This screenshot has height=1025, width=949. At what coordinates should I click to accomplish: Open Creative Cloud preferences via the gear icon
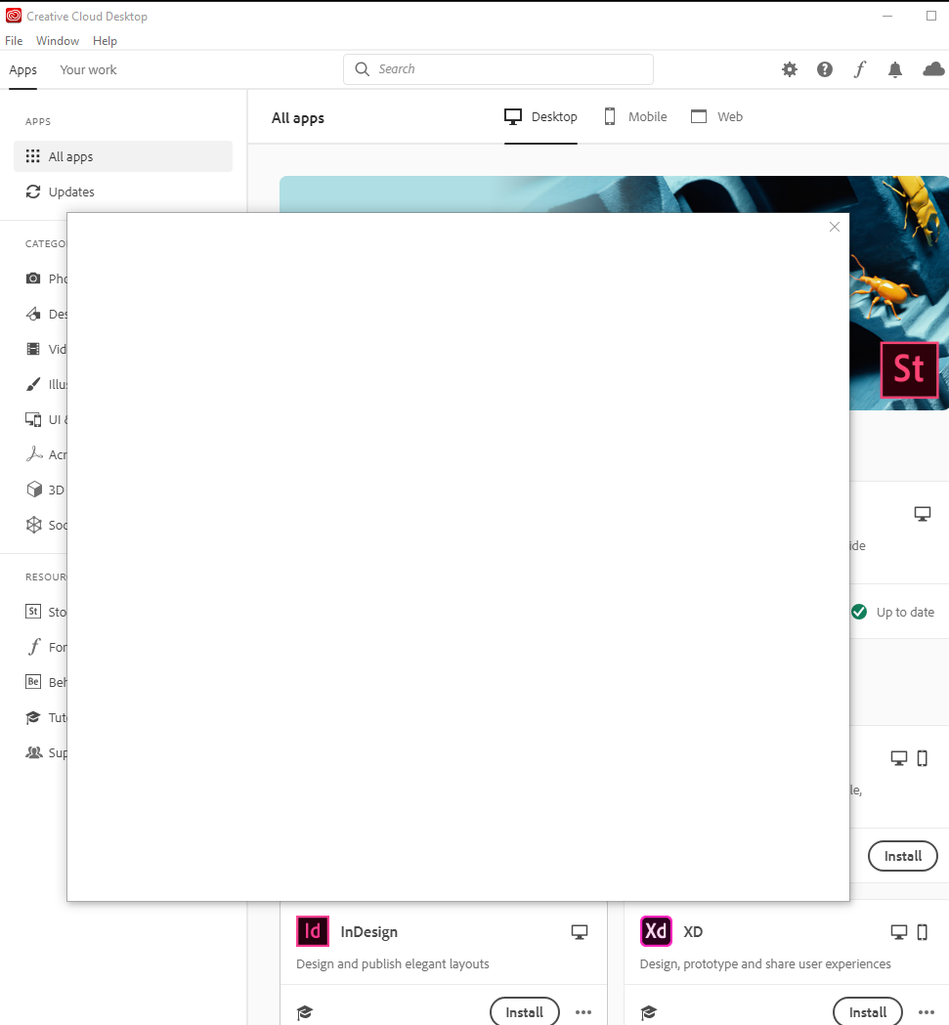click(789, 68)
